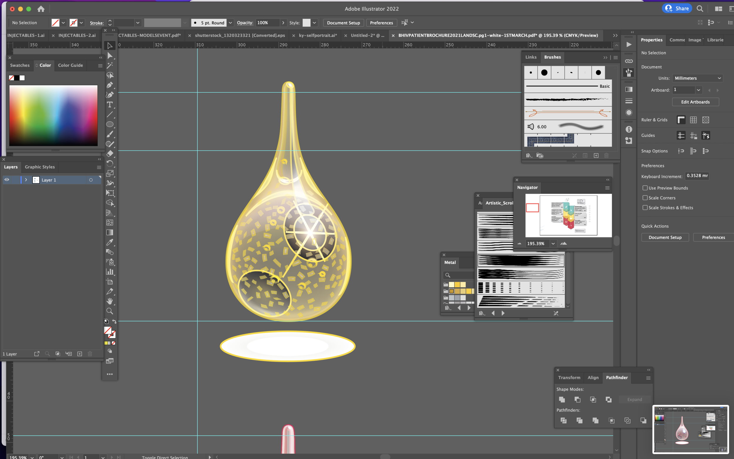The image size is (734, 459).
Task: Click the Share button
Action: (677, 9)
